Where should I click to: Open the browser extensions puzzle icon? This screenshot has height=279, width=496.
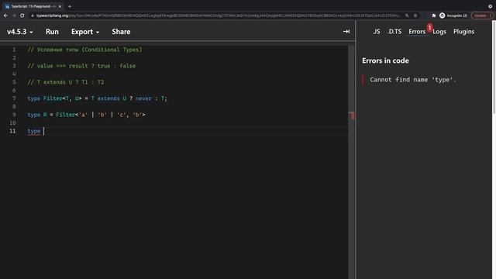pyautogui.click(x=434, y=15)
